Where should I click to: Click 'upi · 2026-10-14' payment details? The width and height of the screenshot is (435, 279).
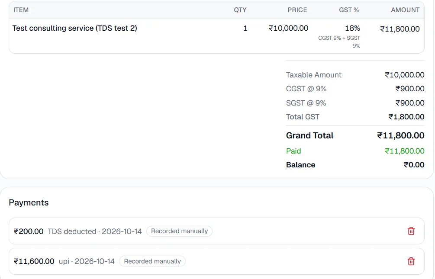click(x=87, y=261)
